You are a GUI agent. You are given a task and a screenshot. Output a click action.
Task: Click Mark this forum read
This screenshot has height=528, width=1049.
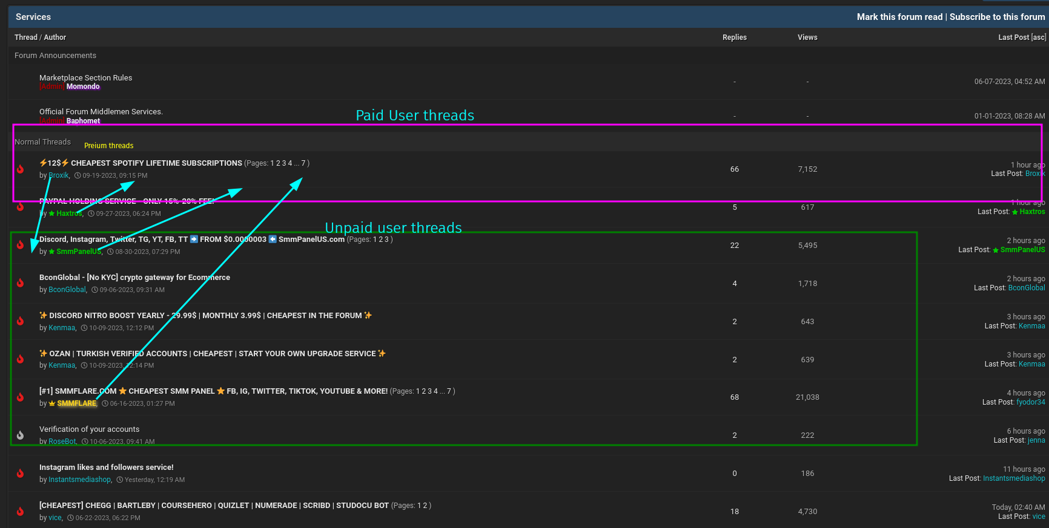click(x=899, y=17)
